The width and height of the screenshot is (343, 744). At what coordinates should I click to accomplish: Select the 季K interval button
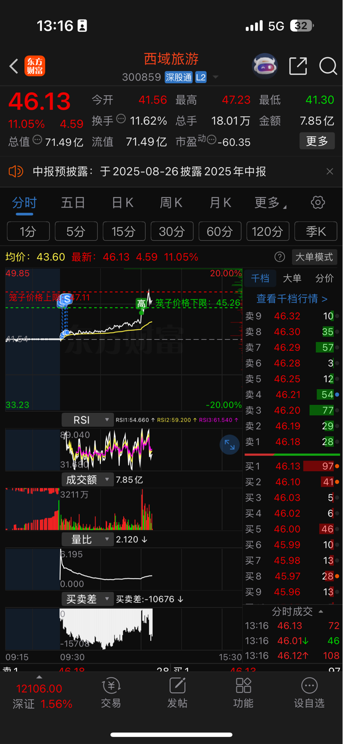pos(316,231)
